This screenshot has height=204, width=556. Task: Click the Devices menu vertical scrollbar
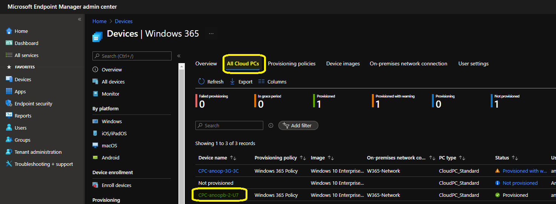click(182, 134)
